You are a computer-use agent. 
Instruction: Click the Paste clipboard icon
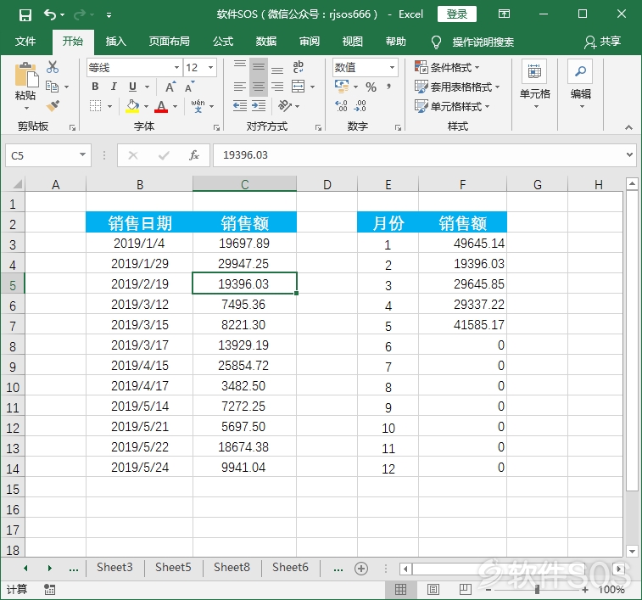(x=25, y=76)
